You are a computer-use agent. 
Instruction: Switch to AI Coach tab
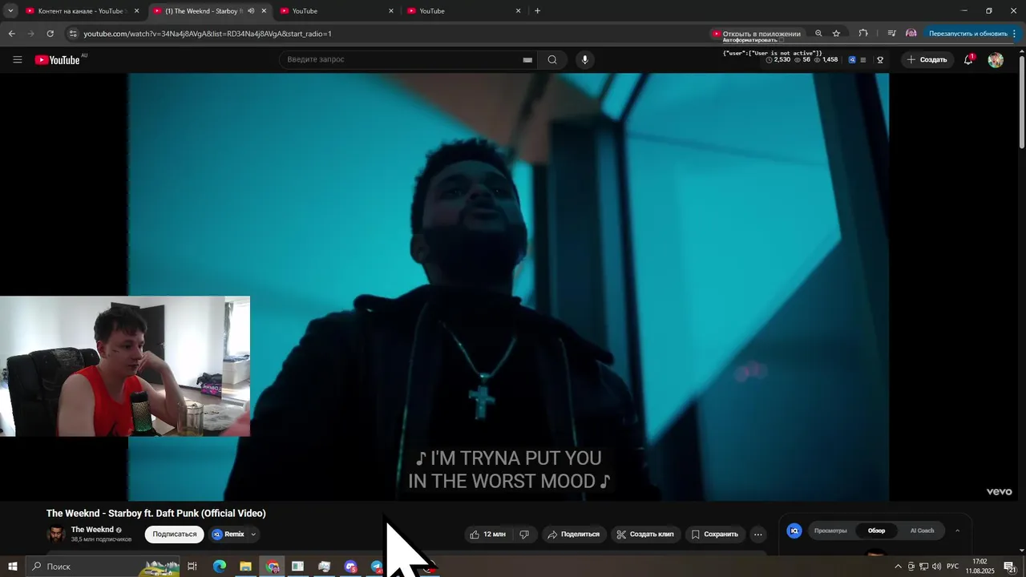coord(922,531)
